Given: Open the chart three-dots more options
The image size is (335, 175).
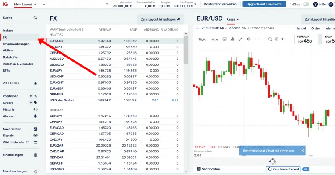Looking at the screenshot, I should (257, 39).
